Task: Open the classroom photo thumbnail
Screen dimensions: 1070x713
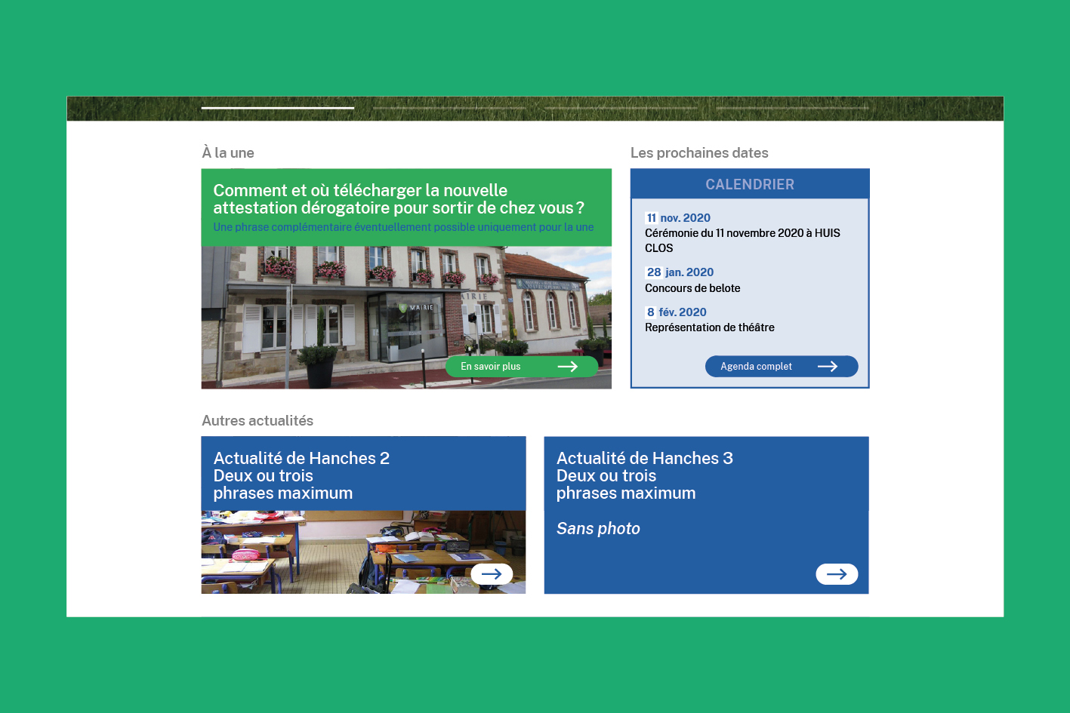Action: [363, 552]
